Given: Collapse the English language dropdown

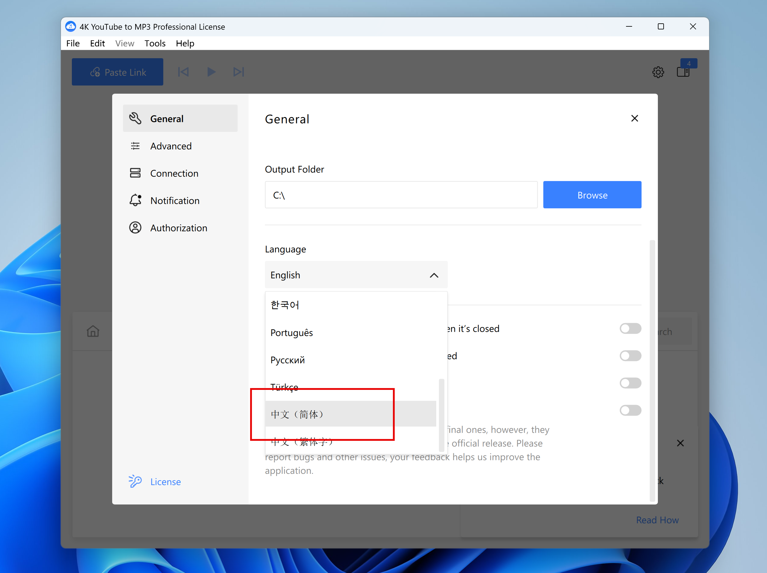Looking at the screenshot, I should (434, 275).
